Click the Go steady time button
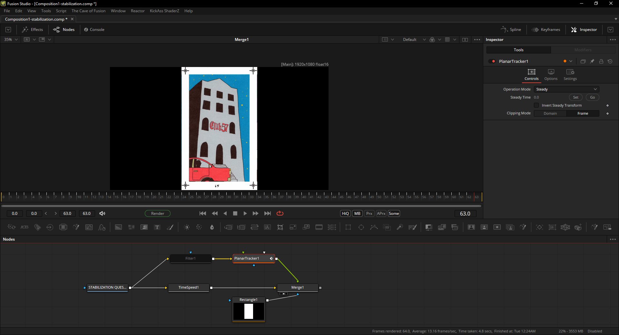 tap(592, 97)
